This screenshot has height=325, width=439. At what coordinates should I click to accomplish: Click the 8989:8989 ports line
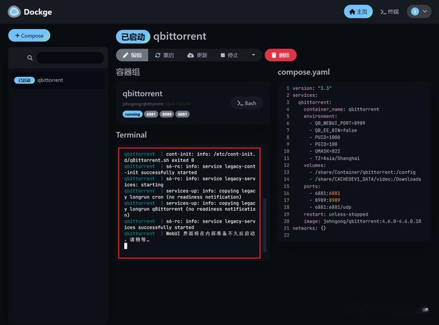pos(324,200)
